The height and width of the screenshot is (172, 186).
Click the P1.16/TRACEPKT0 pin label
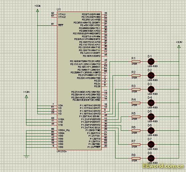90,105
